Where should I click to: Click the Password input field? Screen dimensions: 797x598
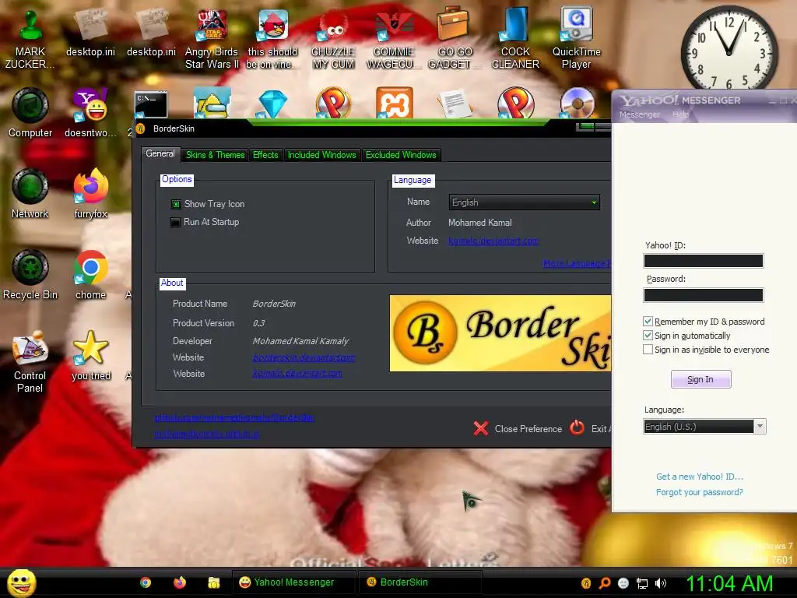pos(704,295)
